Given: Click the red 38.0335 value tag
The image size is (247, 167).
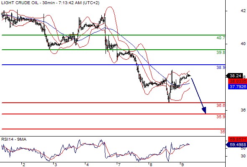Looking at the screenshot, I should (237, 81).
